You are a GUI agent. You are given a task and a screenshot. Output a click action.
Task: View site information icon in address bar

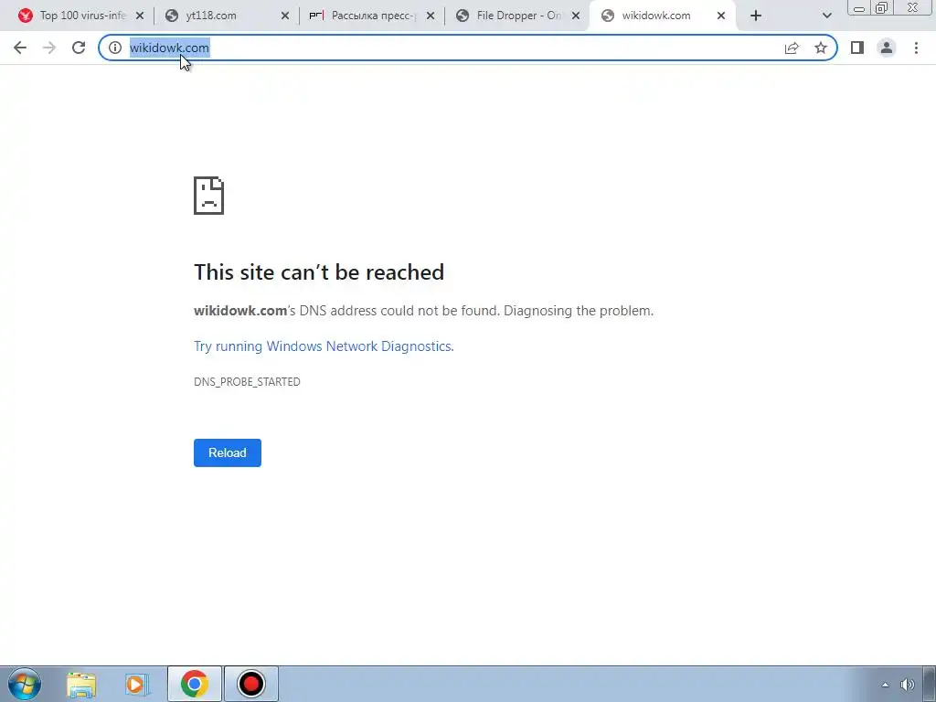click(x=115, y=48)
